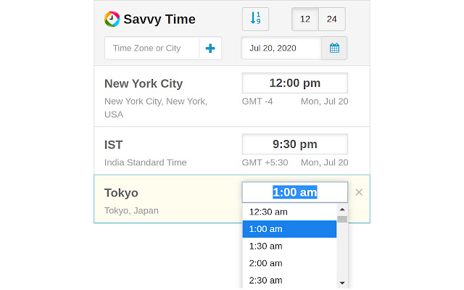464x290 pixels.
Task: Switch to 12-hour time format
Action: coord(305,19)
